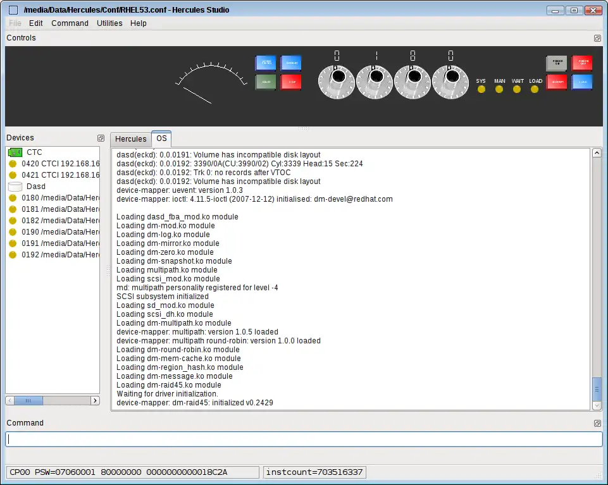Image resolution: width=608 pixels, height=485 pixels.
Task: Click the gray Power On button
Action: point(556,63)
